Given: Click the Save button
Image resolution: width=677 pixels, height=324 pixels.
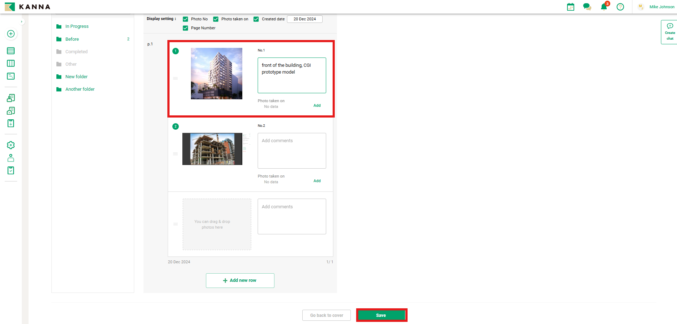Looking at the screenshot, I should coord(381,315).
